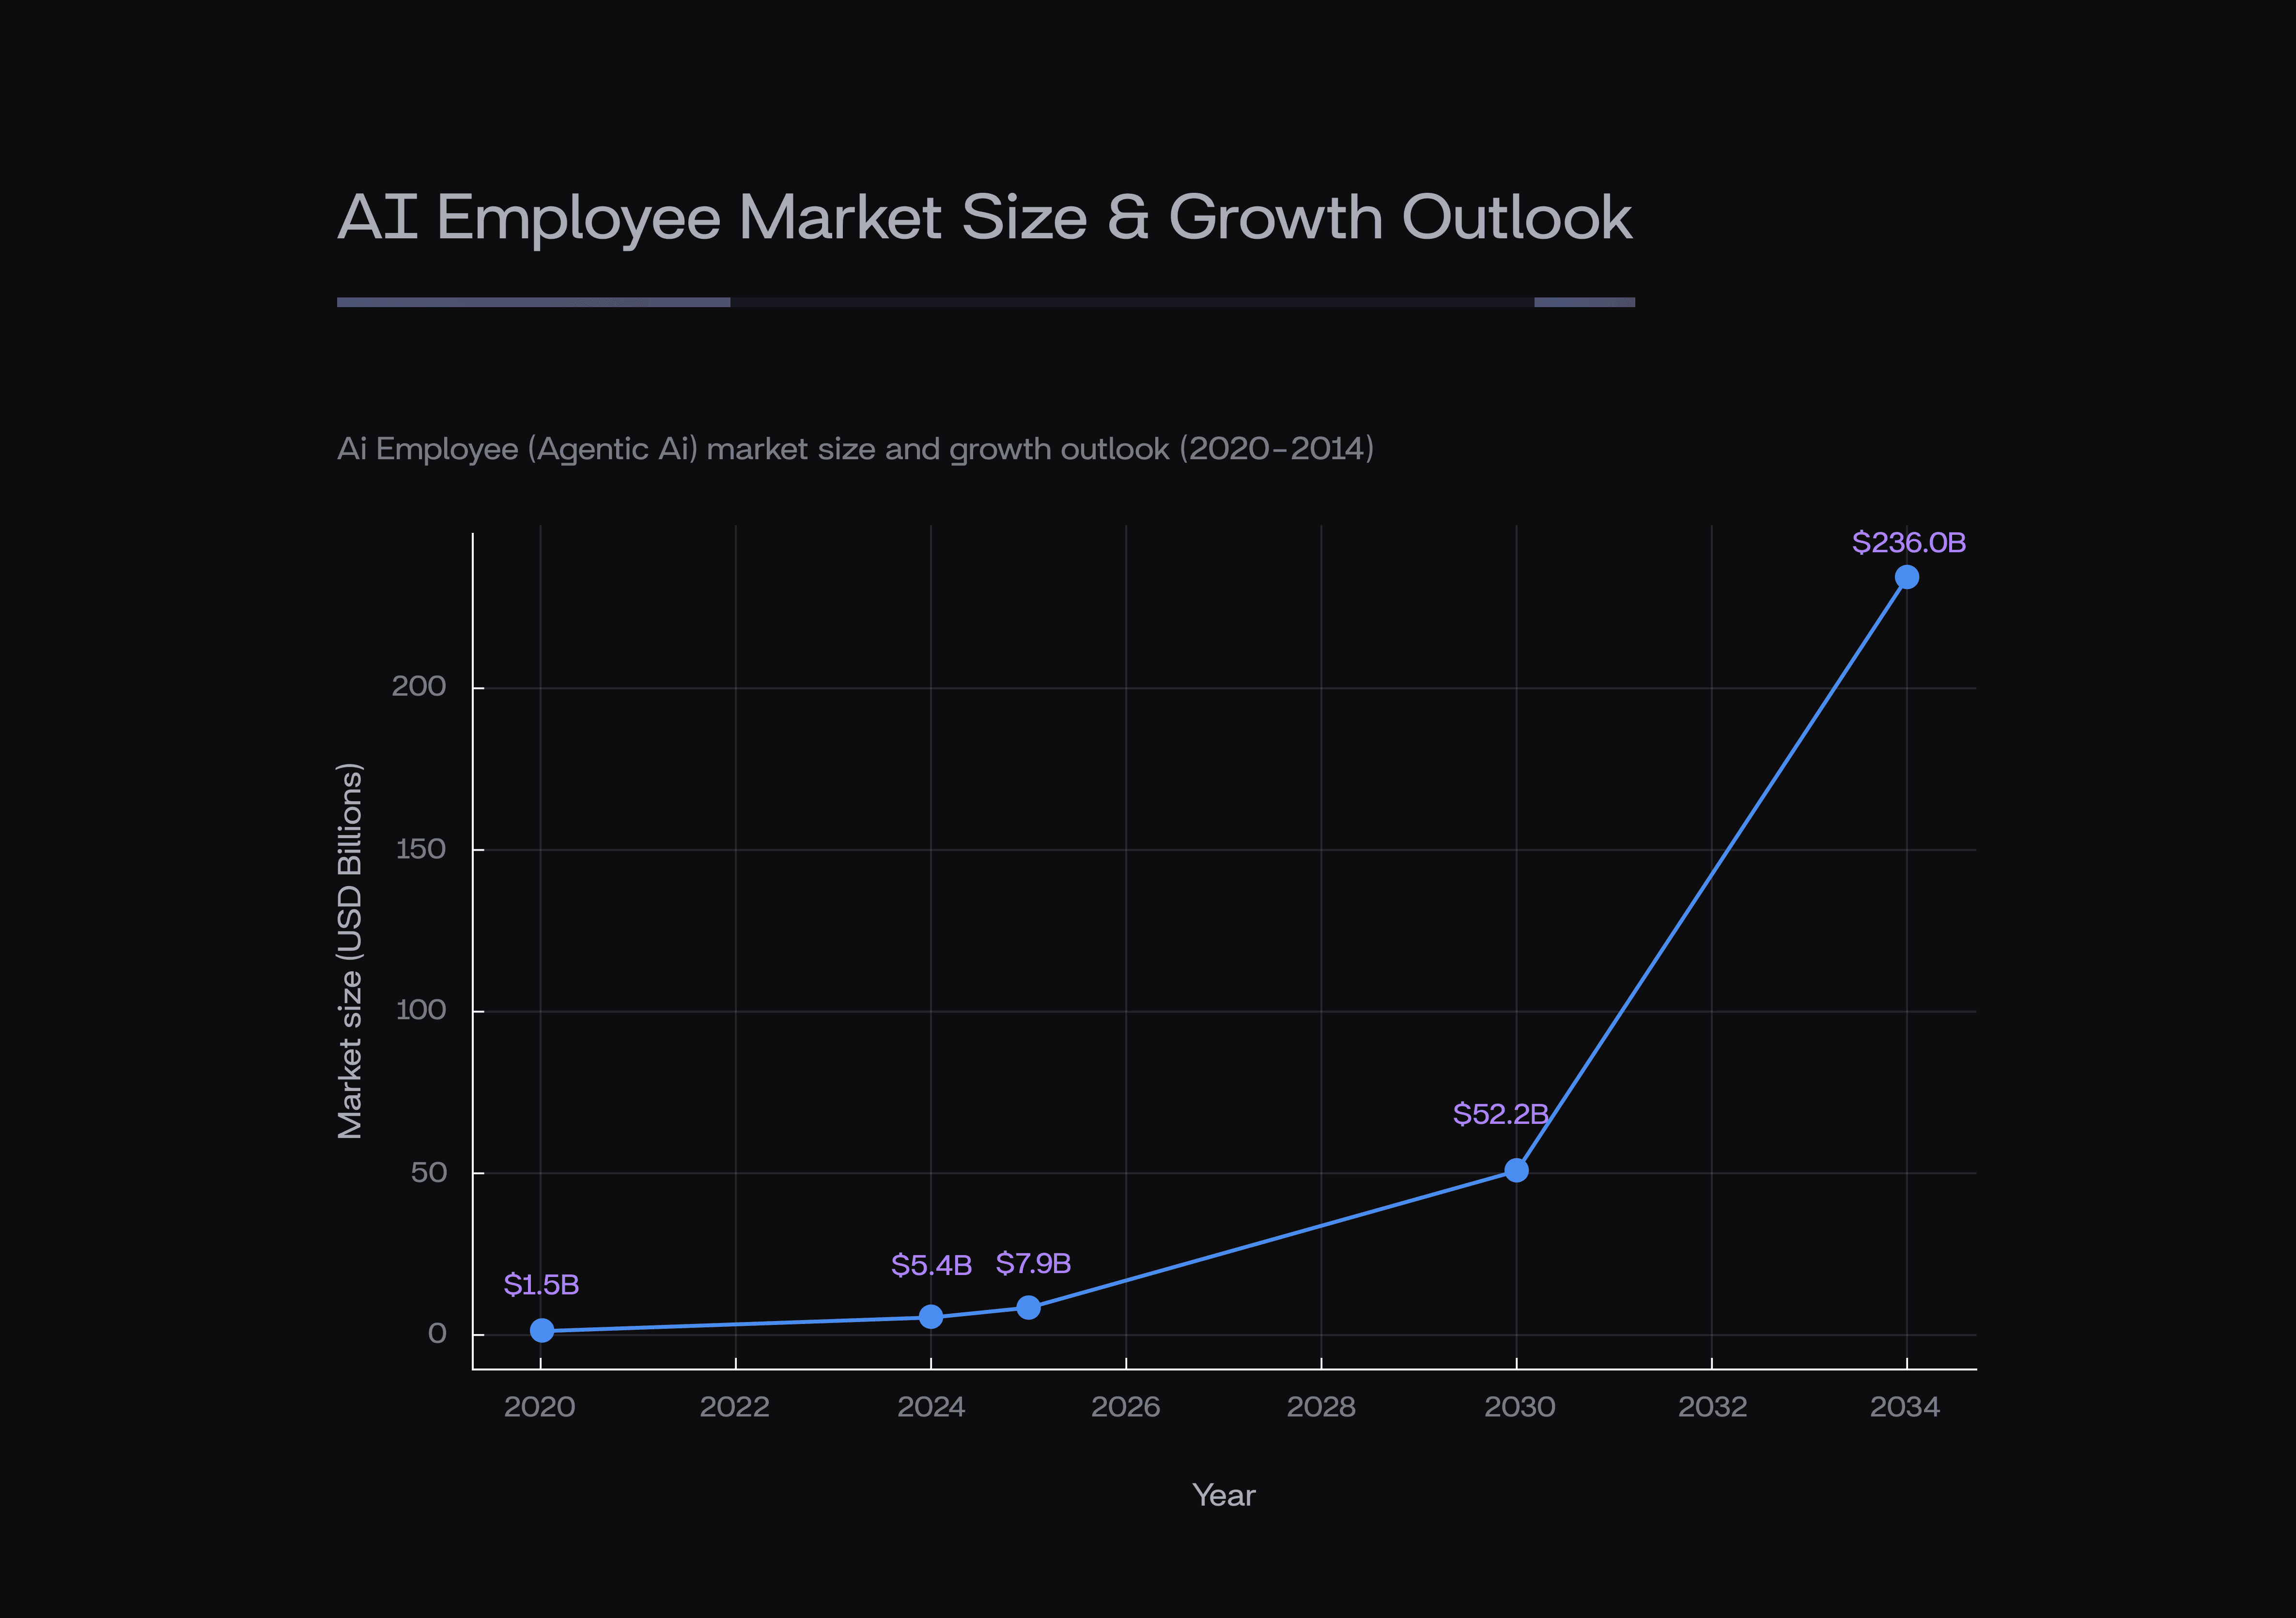Click the $7.9B data label
The width and height of the screenshot is (2296, 1618).
coord(1033,1263)
